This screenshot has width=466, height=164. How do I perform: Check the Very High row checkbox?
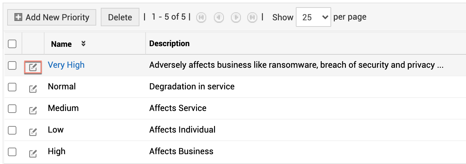tap(12, 65)
